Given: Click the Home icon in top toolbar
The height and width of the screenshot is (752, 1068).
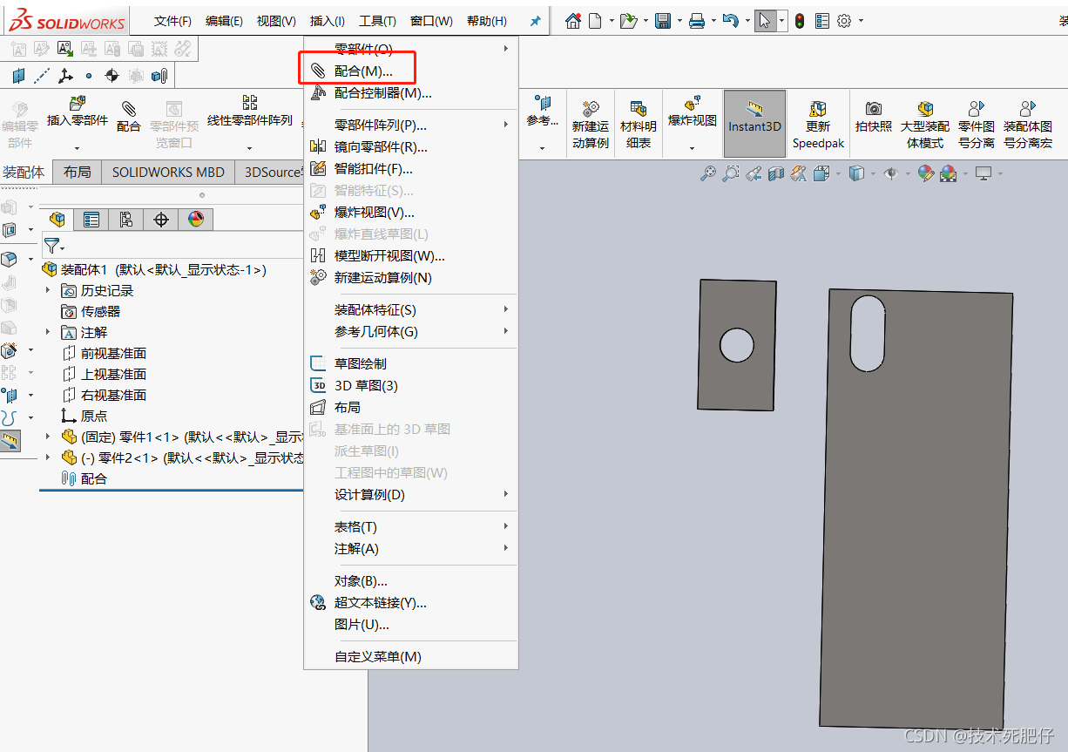Looking at the screenshot, I should point(572,21).
